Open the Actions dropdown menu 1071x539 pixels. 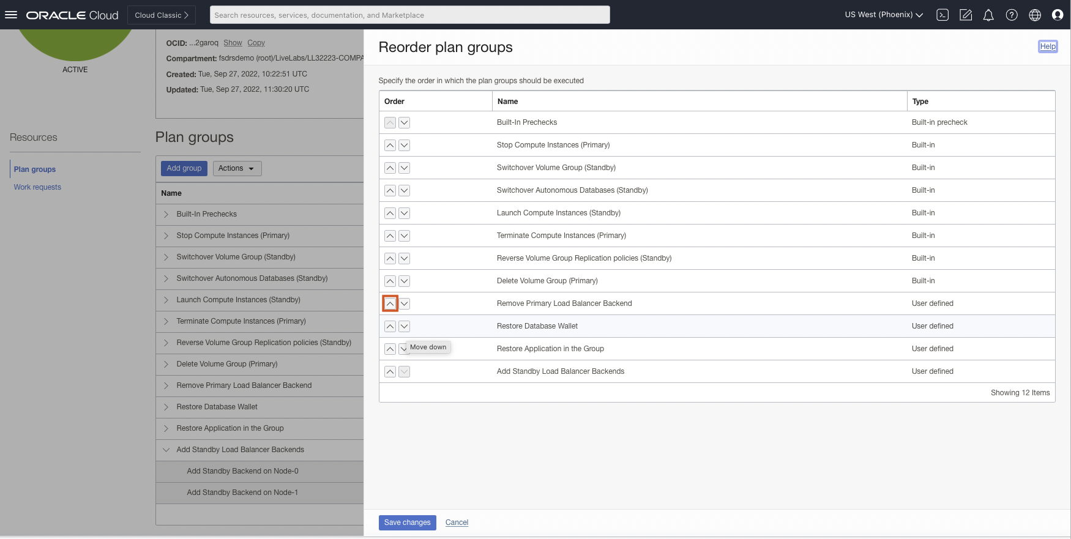pyautogui.click(x=237, y=168)
